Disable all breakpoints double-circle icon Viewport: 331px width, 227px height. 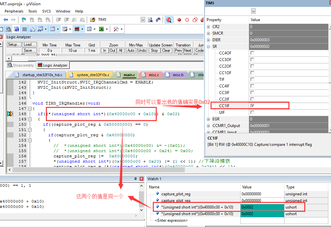[195, 19]
